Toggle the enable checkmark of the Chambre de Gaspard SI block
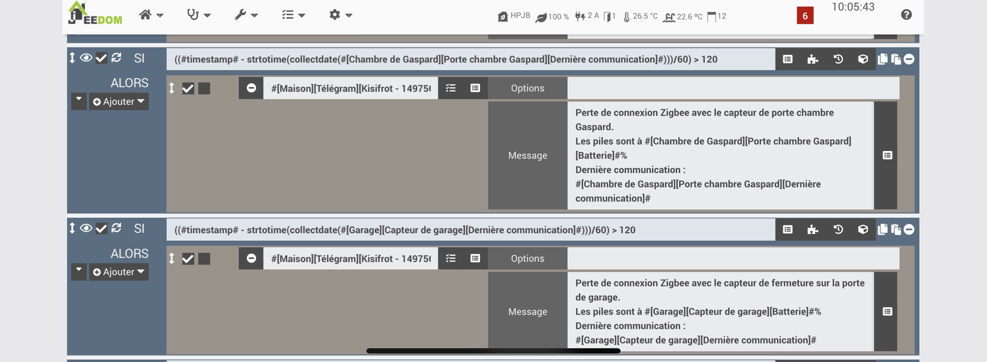This screenshot has height=362, width=987. pyautogui.click(x=102, y=58)
